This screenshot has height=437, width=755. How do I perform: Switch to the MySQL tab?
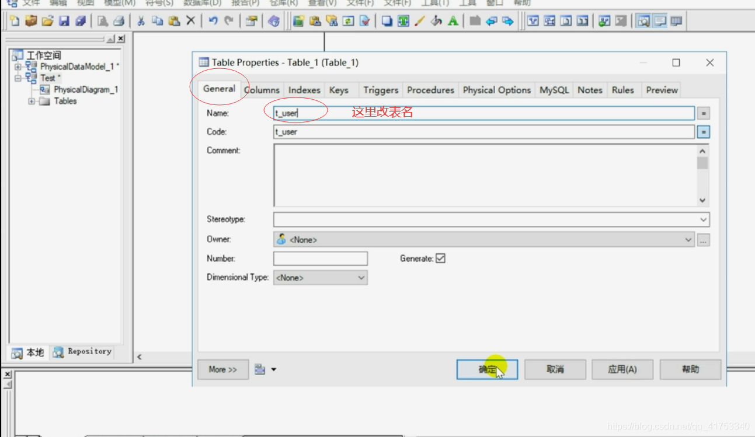[554, 90]
